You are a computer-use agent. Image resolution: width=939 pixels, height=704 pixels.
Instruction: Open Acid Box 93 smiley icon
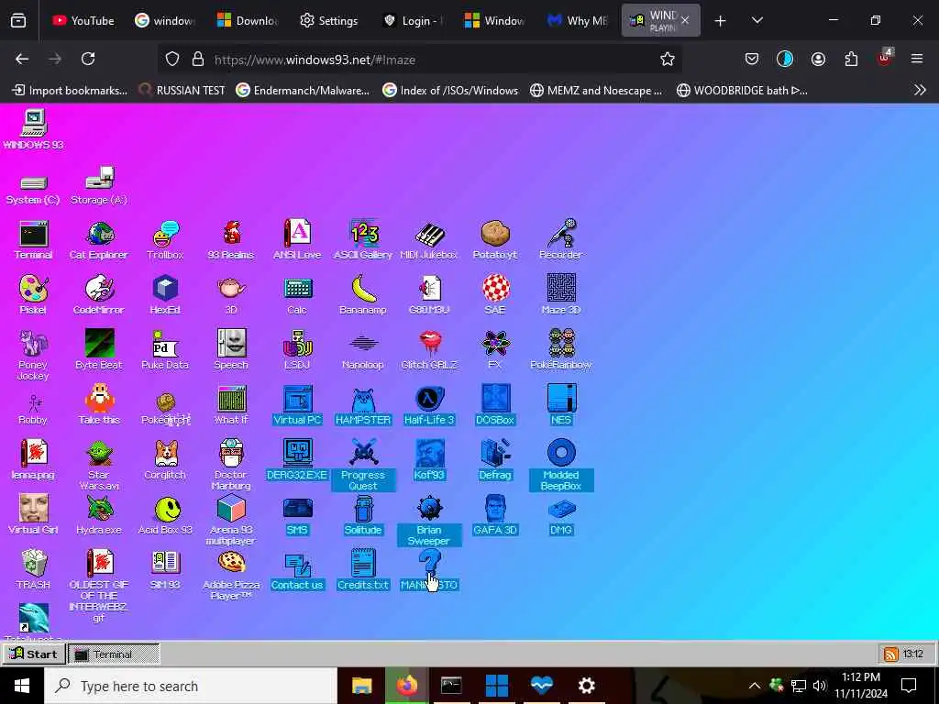(x=165, y=515)
